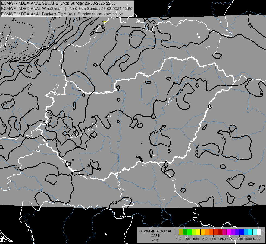Image resolution: width=266 pixels, height=244 pixels.
Task: Click the legend title ECMWF-INDEX-ANAL
Action: (155, 231)
